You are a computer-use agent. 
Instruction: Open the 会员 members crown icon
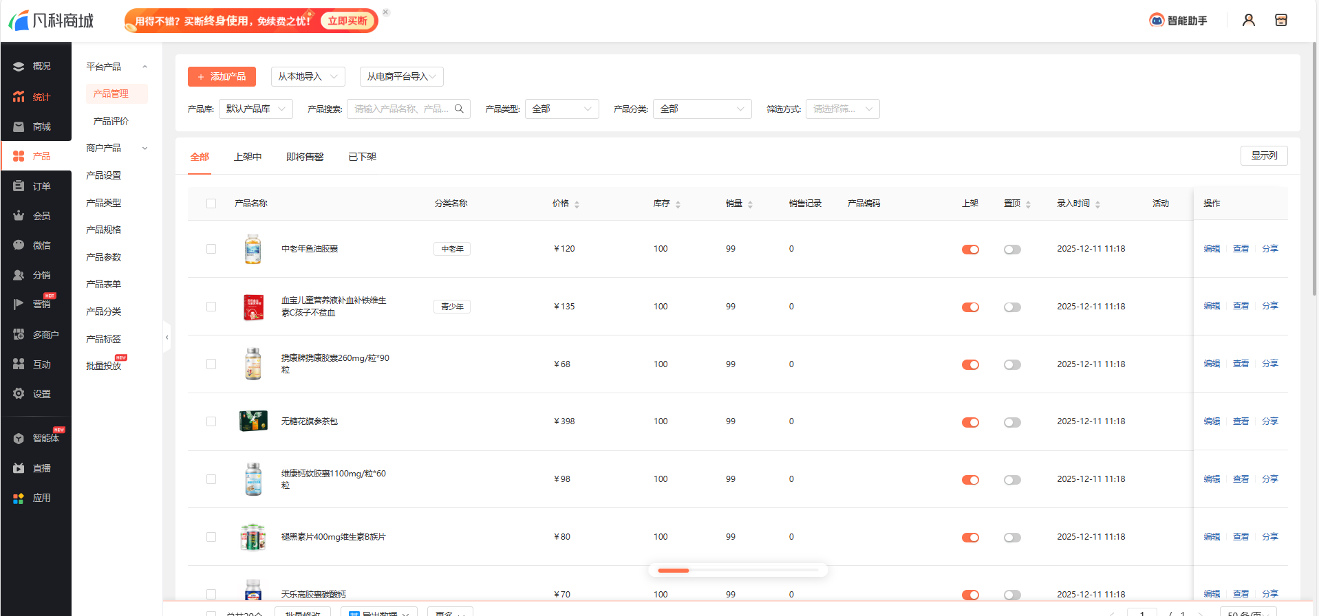(19, 216)
